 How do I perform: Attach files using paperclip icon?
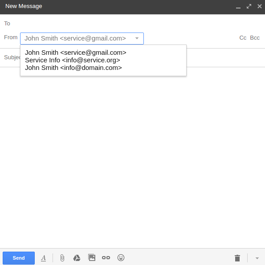62,258
